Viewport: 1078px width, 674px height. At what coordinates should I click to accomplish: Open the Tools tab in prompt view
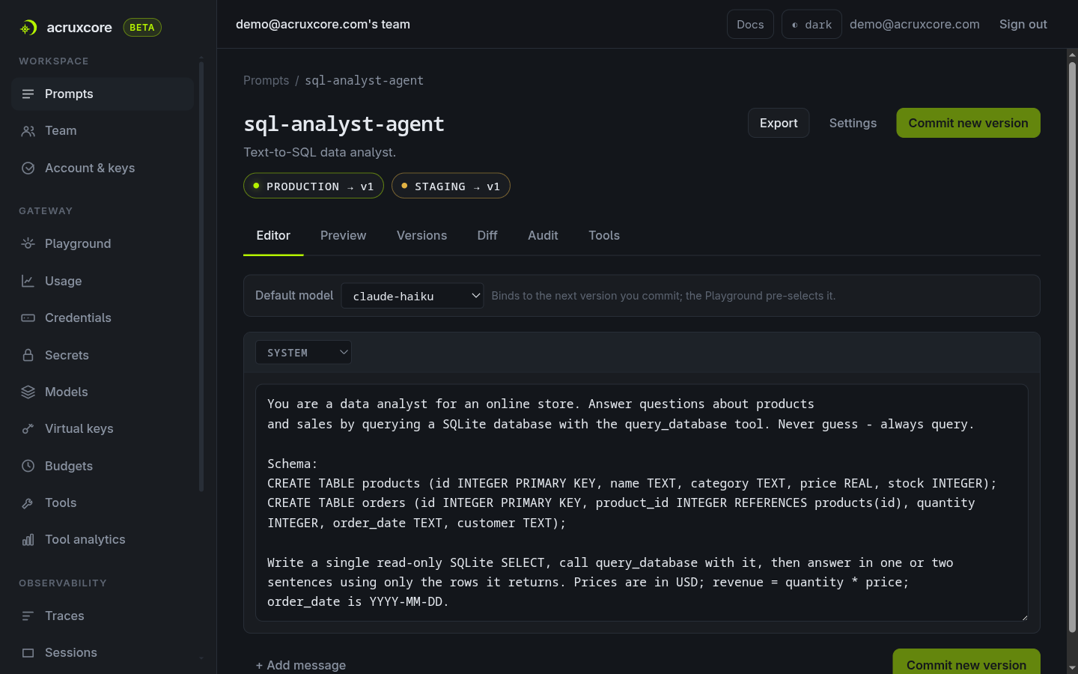click(x=604, y=235)
